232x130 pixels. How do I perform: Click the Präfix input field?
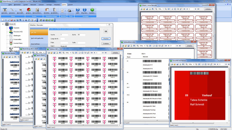pyautogui.click(x=64, y=42)
